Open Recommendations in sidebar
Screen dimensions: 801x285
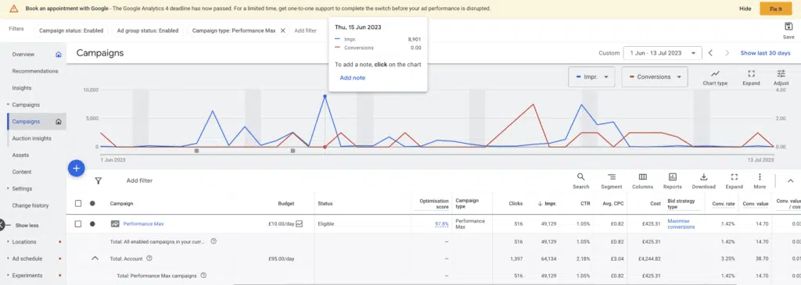35,71
